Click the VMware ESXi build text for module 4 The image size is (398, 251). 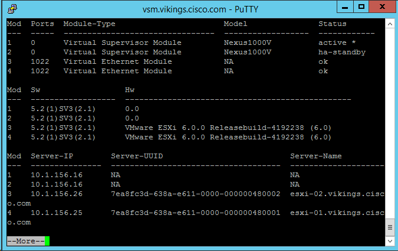228,137
